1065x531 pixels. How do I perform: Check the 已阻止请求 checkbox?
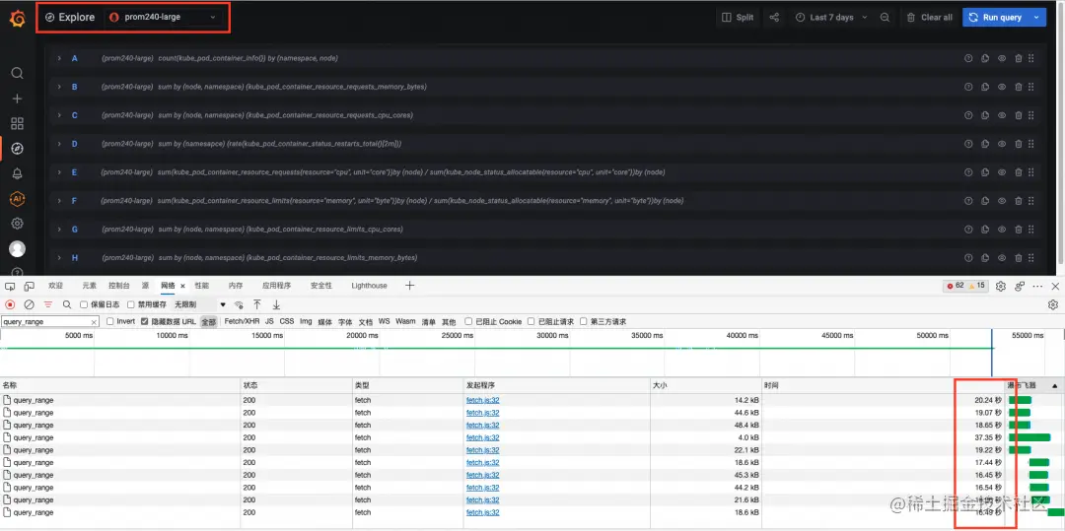[532, 321]
